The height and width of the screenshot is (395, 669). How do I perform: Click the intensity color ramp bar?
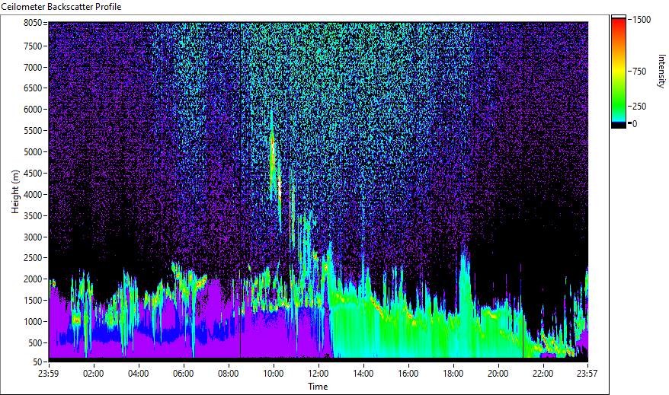tap(619, 72)
